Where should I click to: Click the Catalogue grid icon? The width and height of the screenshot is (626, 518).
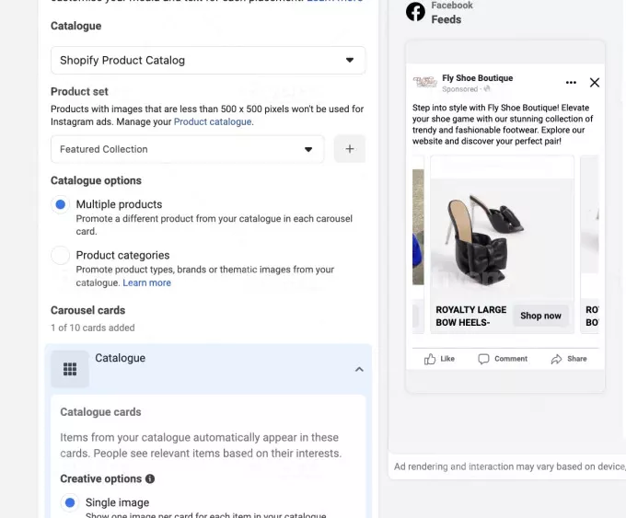[x=70, y=369]
